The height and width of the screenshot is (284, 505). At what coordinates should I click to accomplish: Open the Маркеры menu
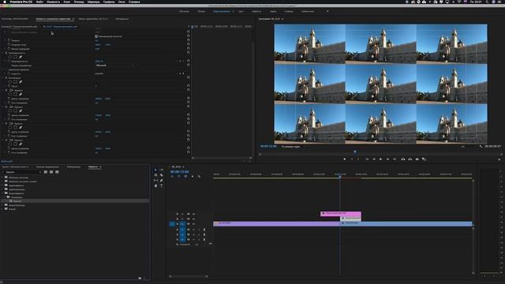93,2
